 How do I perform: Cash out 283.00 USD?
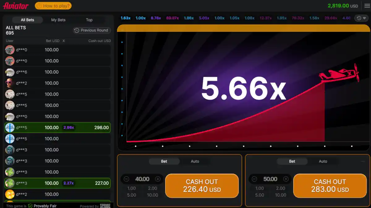tap(330, 185)
